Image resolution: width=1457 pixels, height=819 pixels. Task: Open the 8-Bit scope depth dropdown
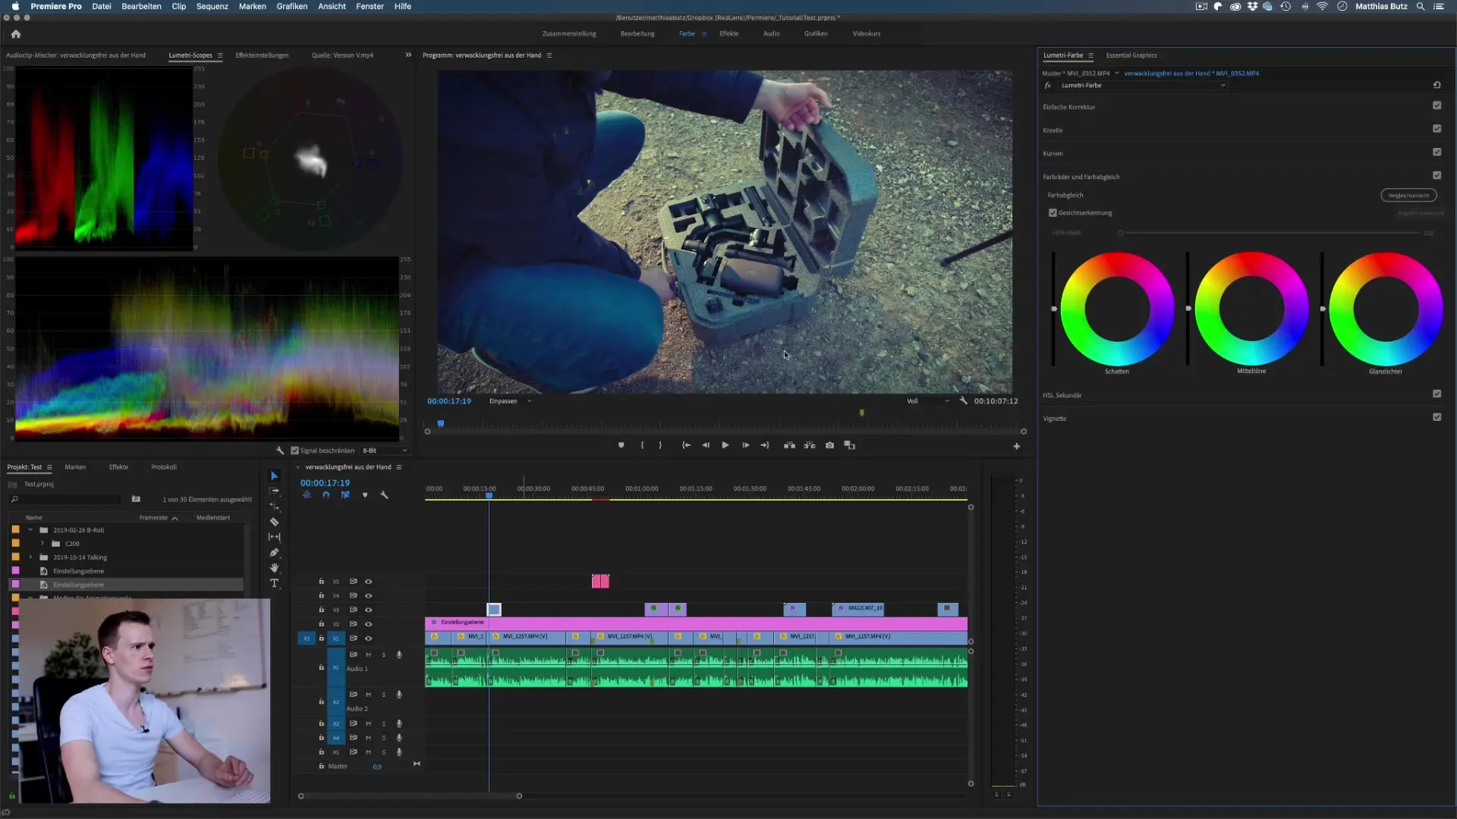point(385,450)
